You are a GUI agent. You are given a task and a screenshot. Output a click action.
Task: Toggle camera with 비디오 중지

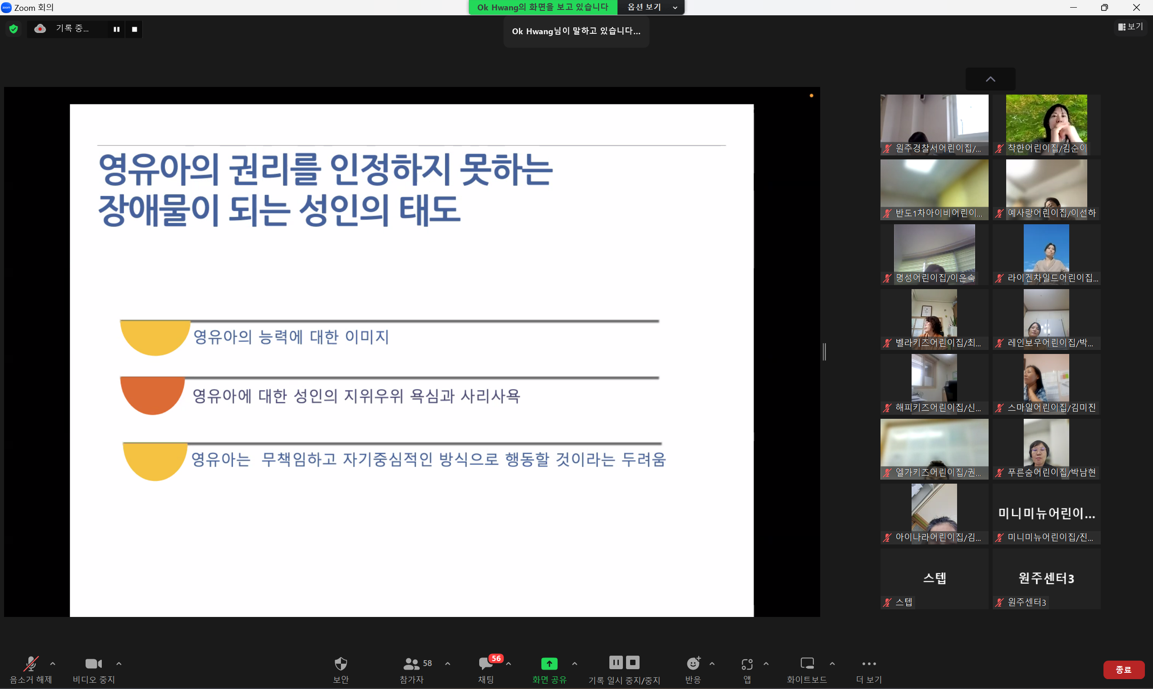coord(93,670)
